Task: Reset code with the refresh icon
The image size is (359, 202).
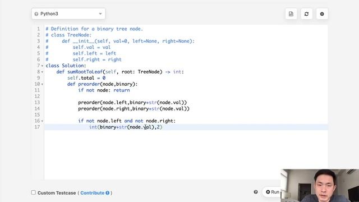Action: pos(306,14)
